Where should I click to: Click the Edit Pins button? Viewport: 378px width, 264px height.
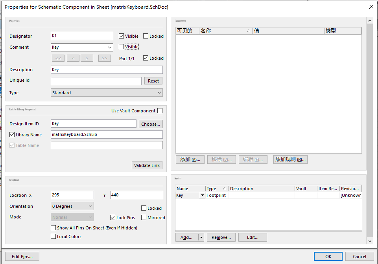[x=22, y=257]
